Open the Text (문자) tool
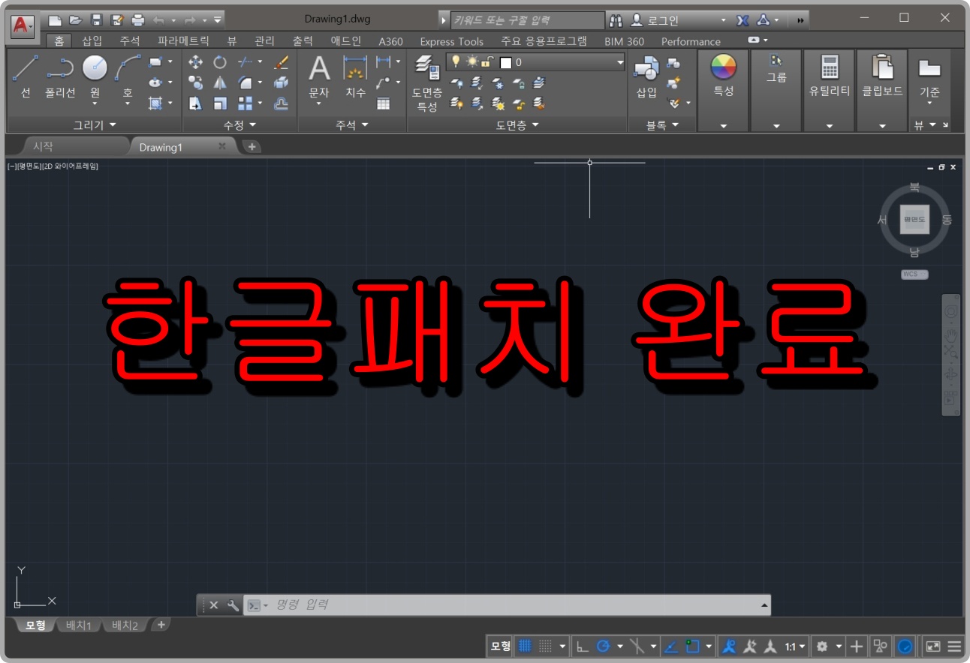 click(318, 71)
